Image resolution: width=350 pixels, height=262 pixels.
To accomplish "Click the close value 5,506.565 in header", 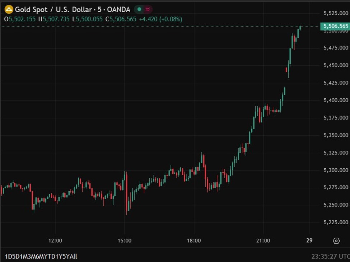I will coord(123,19).
